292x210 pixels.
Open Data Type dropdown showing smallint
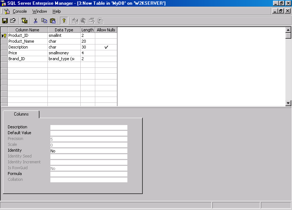[64, 35]
